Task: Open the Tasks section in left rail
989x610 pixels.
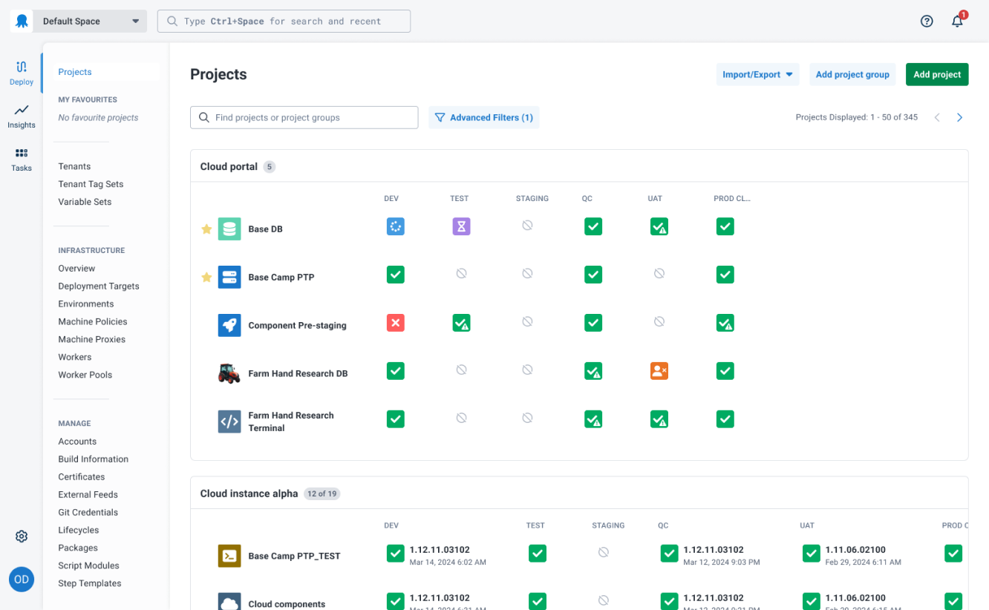Action: coord(22,159)
